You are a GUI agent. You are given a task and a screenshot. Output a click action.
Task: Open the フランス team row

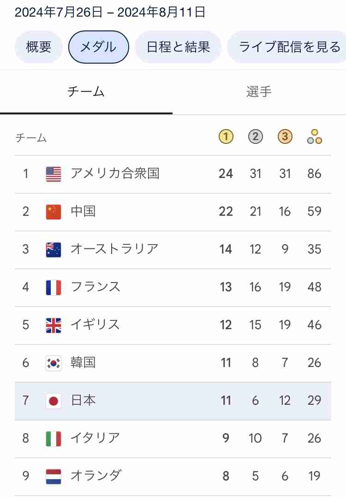[x=173, y=288]
